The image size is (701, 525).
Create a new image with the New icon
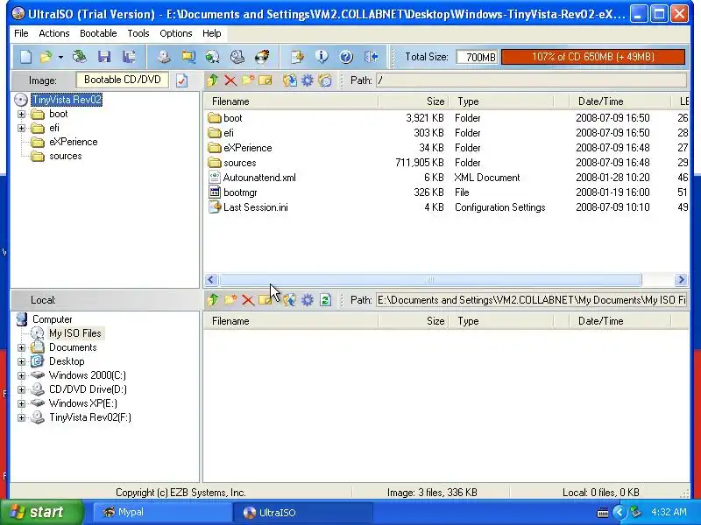(26, 57)
